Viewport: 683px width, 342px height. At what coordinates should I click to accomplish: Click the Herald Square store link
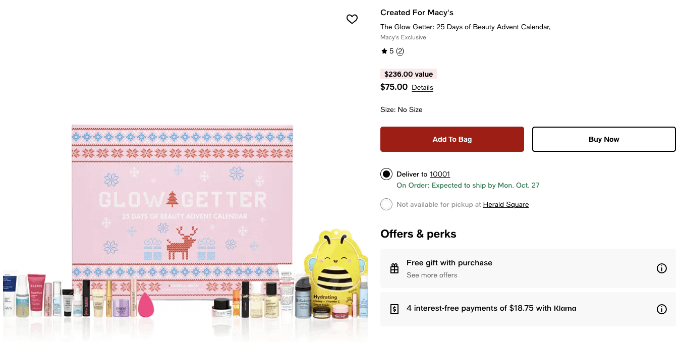[506, 204]
